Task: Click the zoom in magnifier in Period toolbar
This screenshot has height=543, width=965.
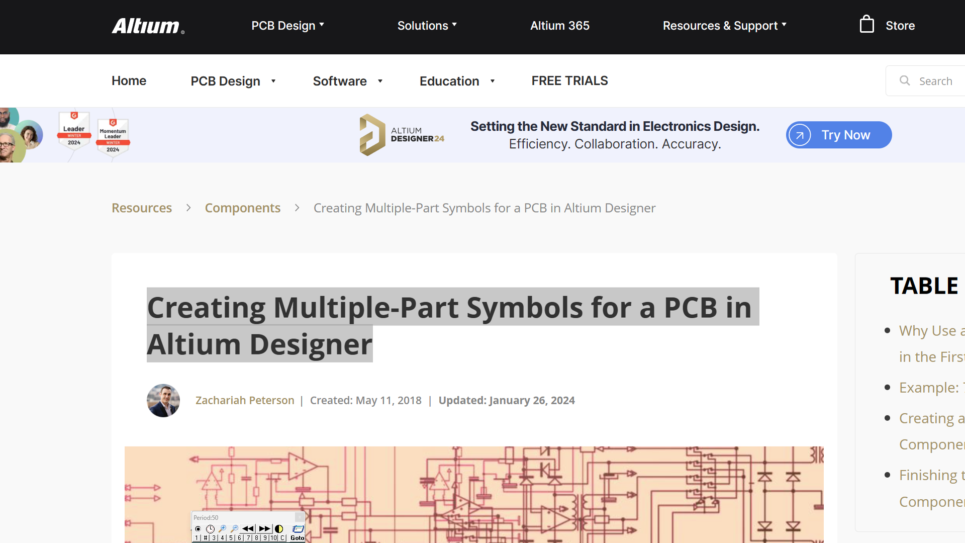Action: pyautogui.click(x=222, y=528)
